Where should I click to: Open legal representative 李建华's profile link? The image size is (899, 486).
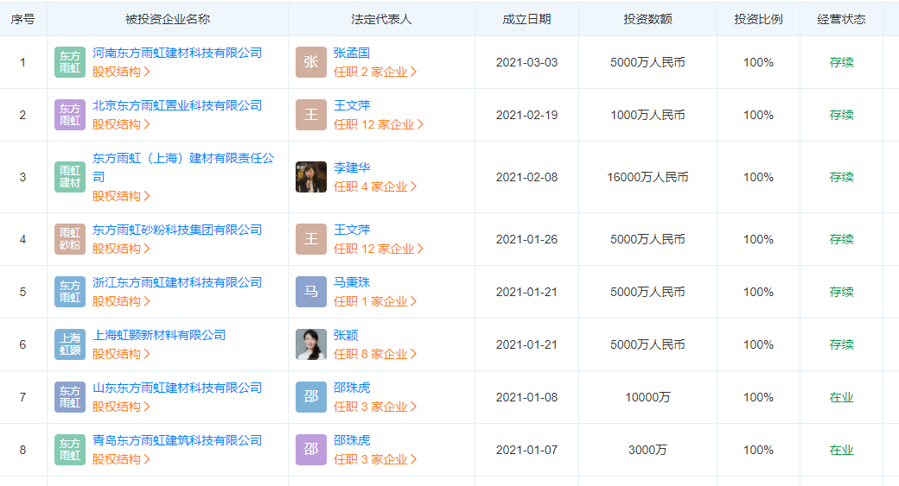pyautogui.click(x=352, y=167)
